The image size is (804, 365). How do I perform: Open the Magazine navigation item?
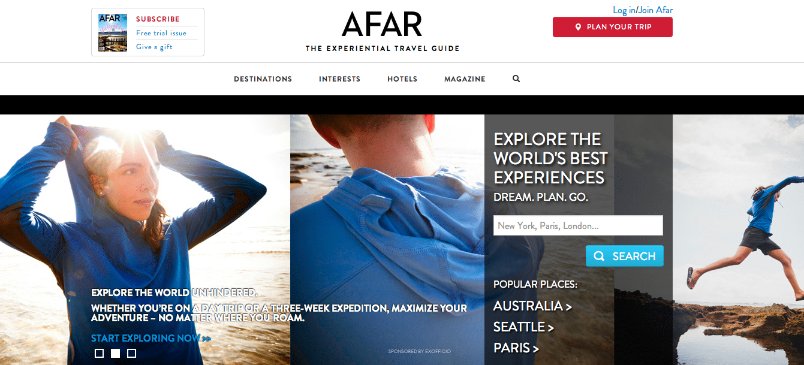(x=465, y=79)
